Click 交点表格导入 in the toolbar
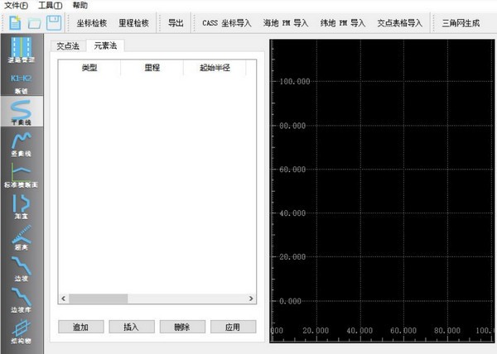The image size is (497, 354). 400,23
